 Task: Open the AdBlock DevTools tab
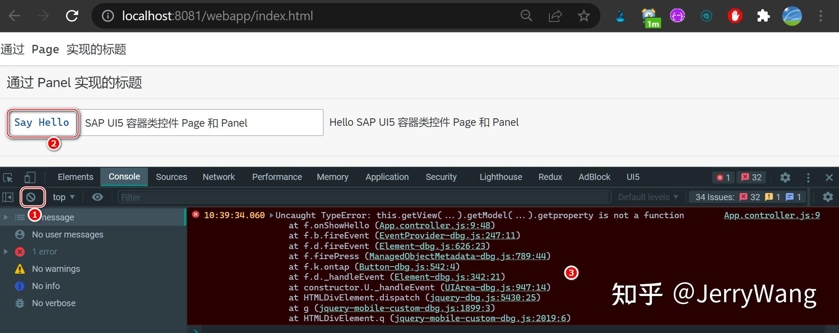pos(594,177)
